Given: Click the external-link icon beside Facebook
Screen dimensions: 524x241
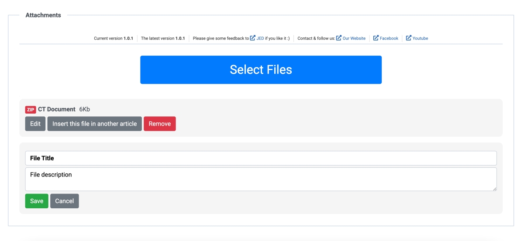Looking at the screenshot, I should [x=376, y=38].
